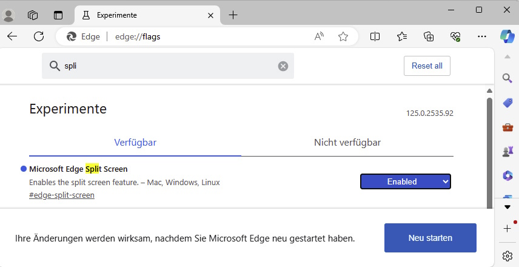Open the #edge-split-screen anchor link
The width and height of the screenshot is (519, 267).
[x=62, y=195]
